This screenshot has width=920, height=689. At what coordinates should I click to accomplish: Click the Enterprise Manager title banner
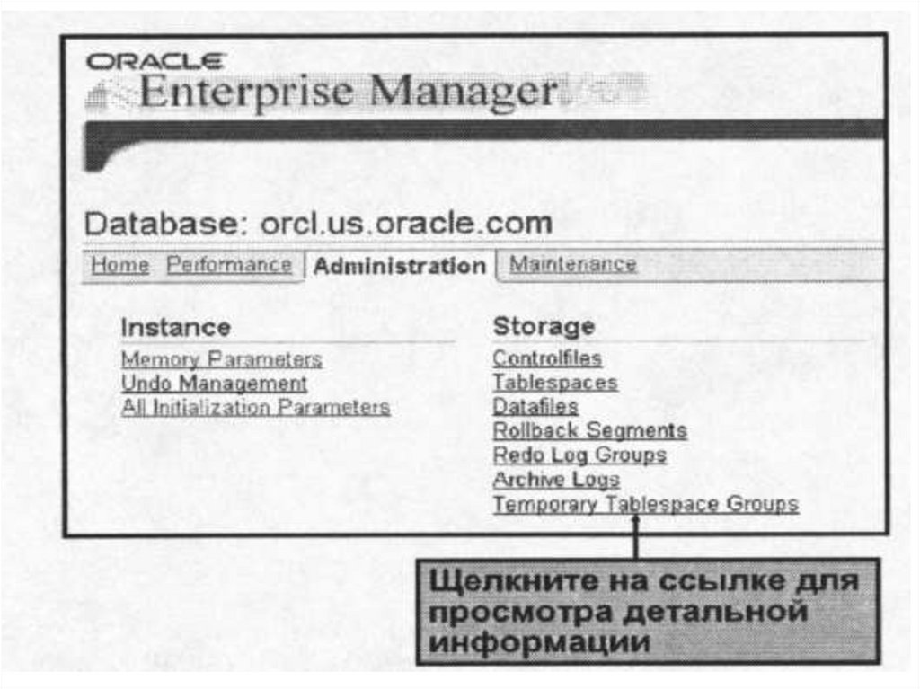click(x=349, y=92)
